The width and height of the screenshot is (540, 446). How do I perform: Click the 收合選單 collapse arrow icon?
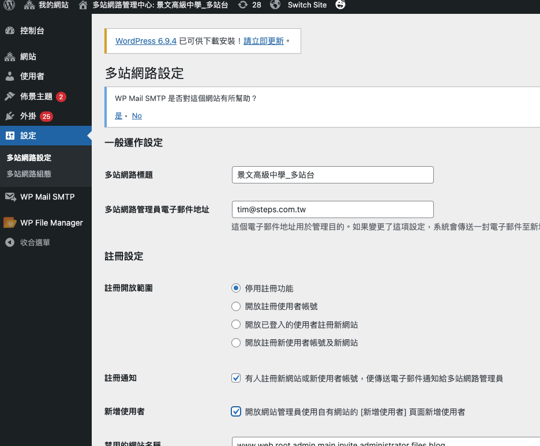point(10,242)
